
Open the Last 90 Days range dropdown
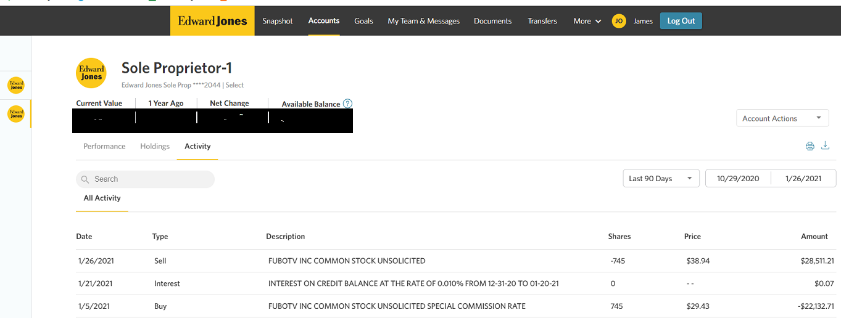pos(661,179)
